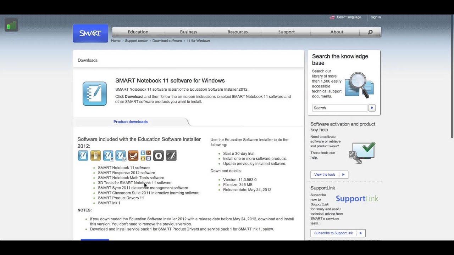Click 'SMART Ink 1' list item
454x255 pixels.
[109, 203]
